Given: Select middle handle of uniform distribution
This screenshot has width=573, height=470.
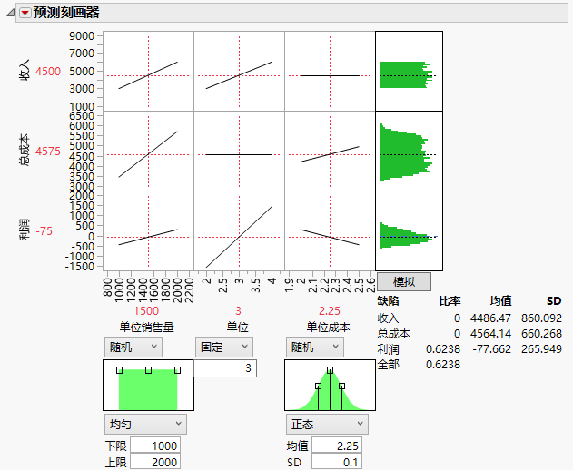Looking at the screenshot, I should (x=148, y=370).
